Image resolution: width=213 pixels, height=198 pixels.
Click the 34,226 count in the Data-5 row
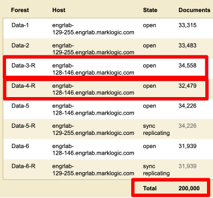pos(187,106)
